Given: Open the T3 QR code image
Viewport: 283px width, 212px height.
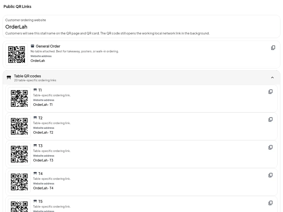Looking at the screenshot, I should tap(19, 154).
